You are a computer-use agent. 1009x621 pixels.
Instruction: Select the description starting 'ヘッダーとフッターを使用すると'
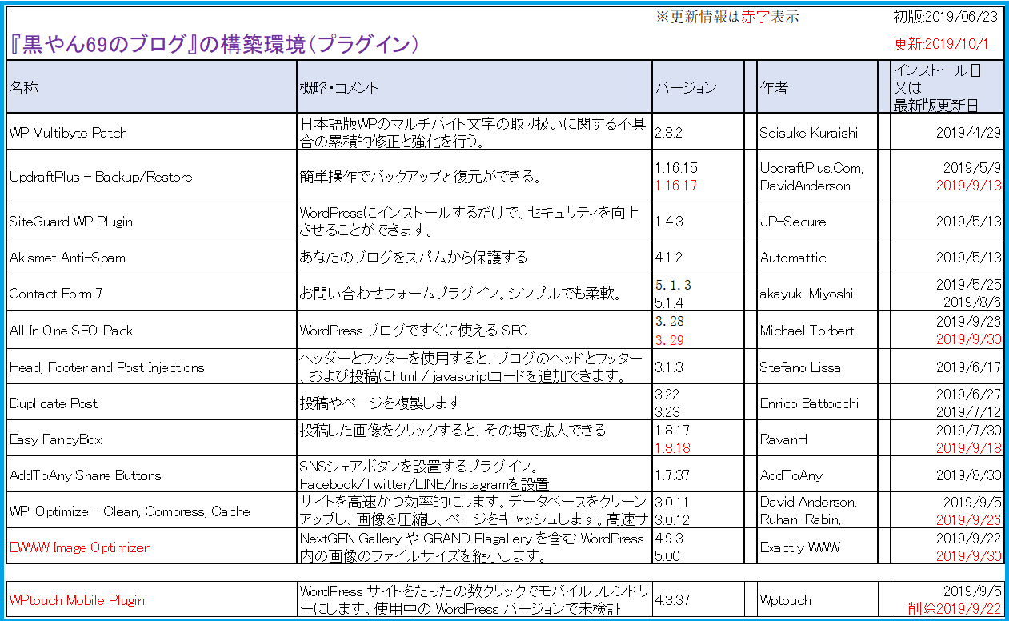pyautogui.click(x=474, y=367)
